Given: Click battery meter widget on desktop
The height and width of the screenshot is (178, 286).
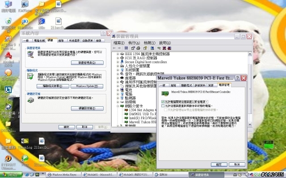Looking at the screenshot, I should pyautogui.click(x=269, y=144).
